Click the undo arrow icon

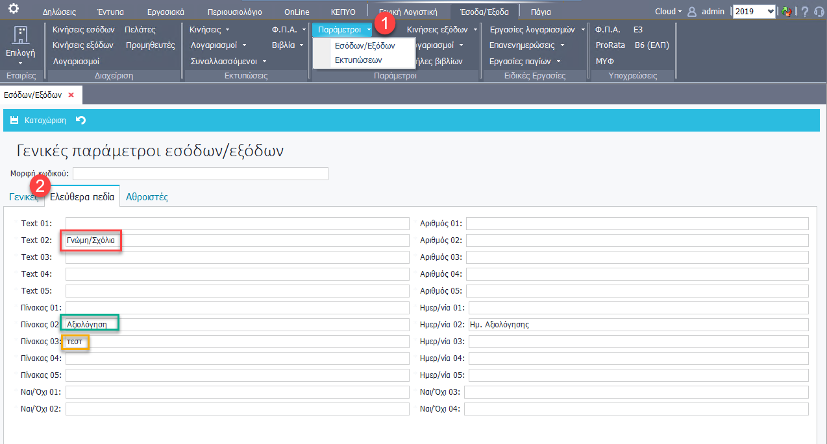click(81, 121)
